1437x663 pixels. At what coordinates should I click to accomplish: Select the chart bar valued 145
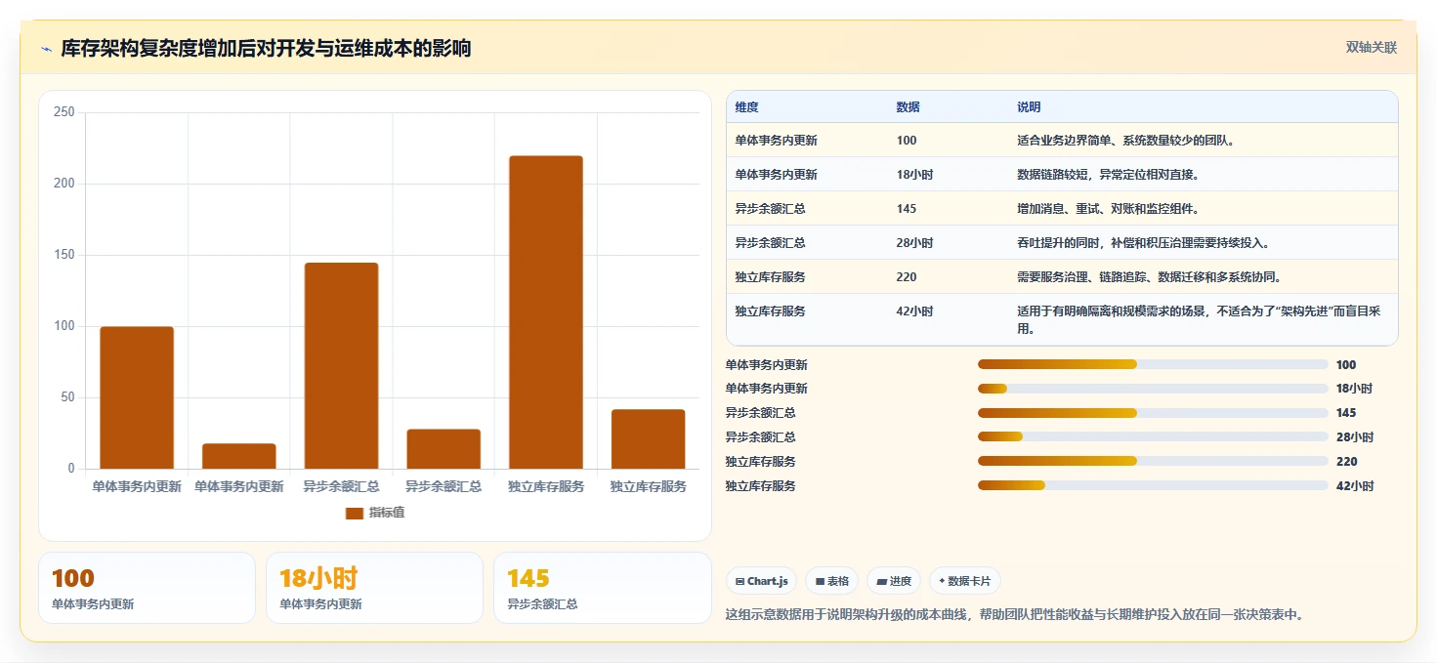(x=341, y=366)
